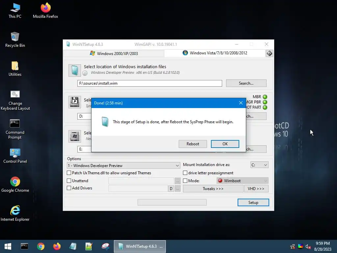This screenshot has height=253, width=337.
Task: Click the Unattend file path field
Action: point(141,181)
